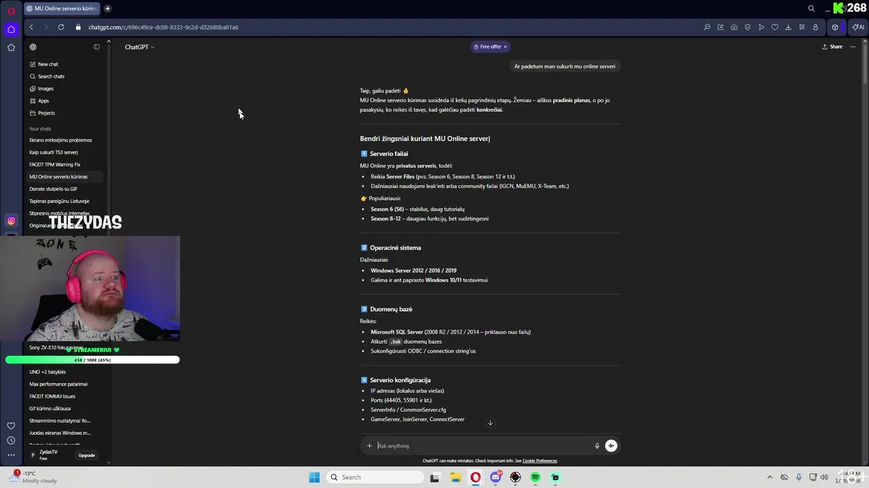869x488 pixels.
Task: Open Windows Start menu
Action: pos(314,477)
